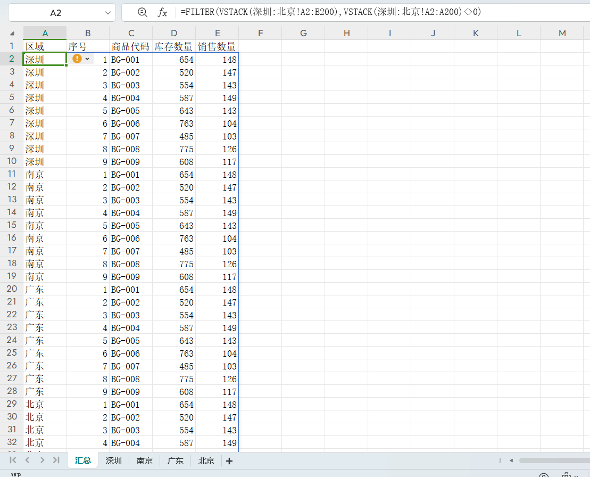Click sales value 126 in row 9

coord(217,149)
